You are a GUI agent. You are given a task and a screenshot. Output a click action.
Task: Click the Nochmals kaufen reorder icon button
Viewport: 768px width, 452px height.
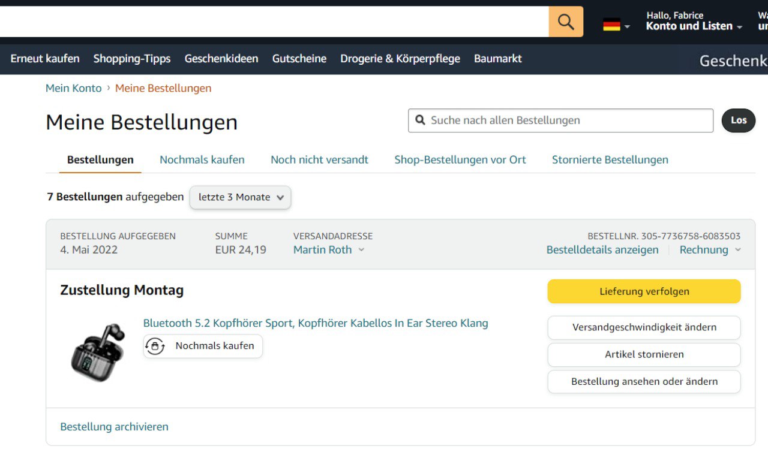[203, 346]
